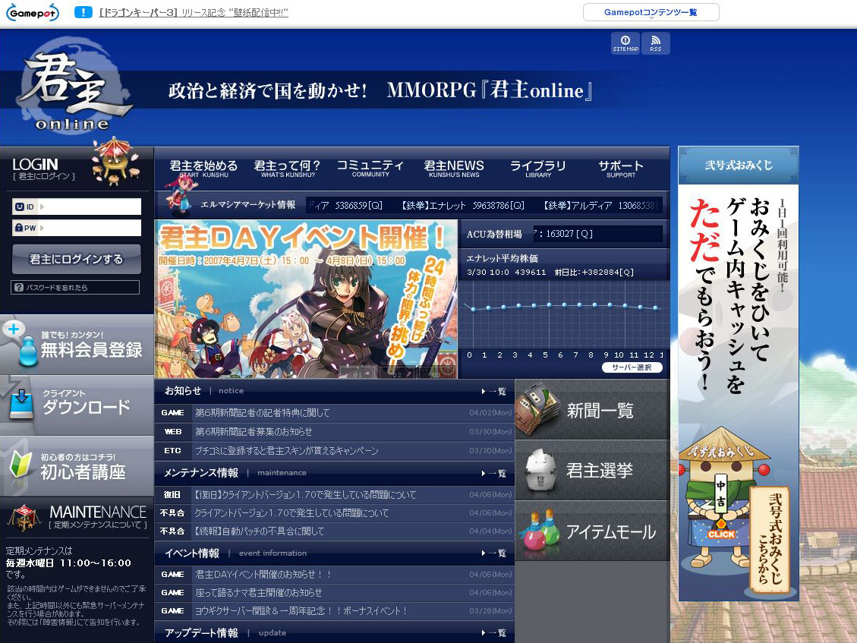Click the newspaper icon beside 新聞一覧

coord(537,409)
